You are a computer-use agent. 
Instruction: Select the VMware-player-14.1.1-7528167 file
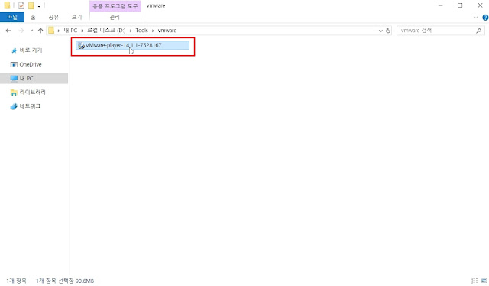[132, 45]
